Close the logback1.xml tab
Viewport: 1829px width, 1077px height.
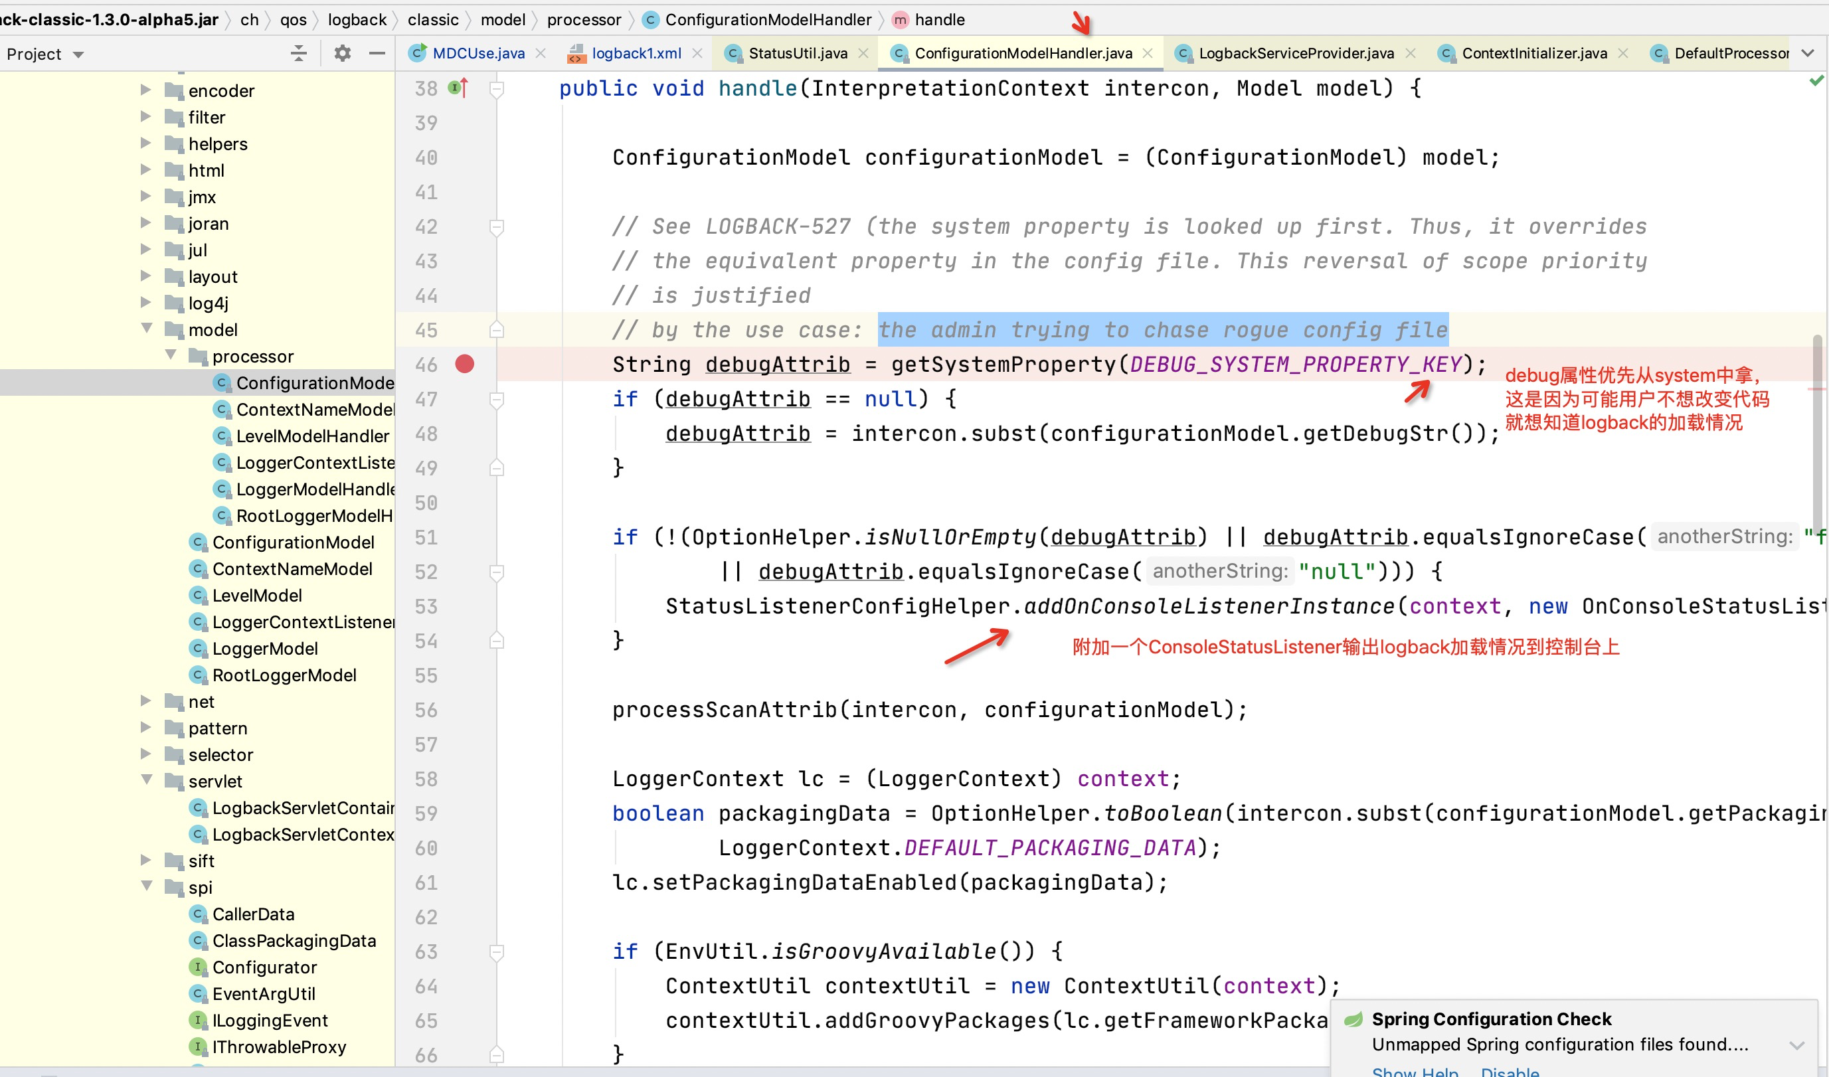tap(697, 53)
